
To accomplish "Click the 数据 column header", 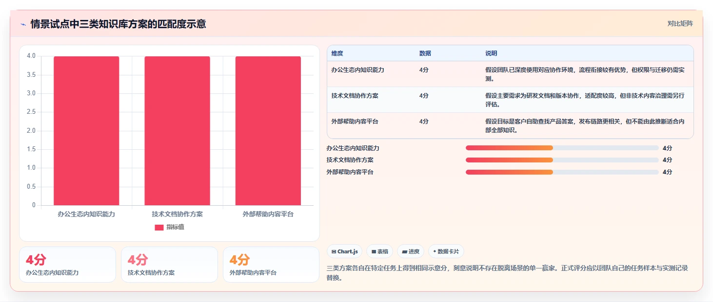I will (425, 53).
